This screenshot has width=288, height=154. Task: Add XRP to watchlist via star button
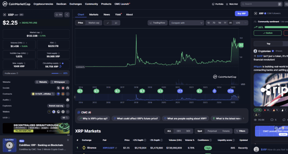point(59,15)
